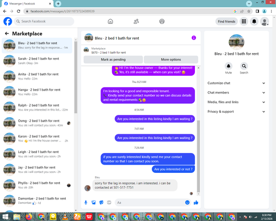Open Windows Start menu

coord(5,217)
